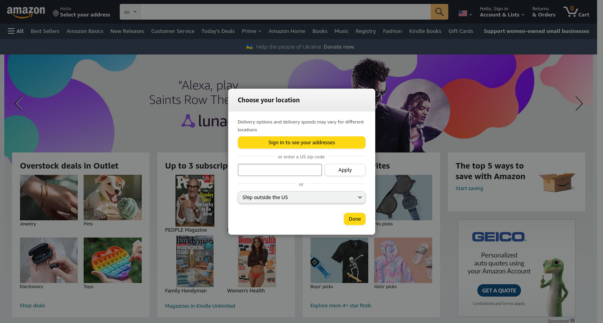Open Kindle Books
The image size is (603, 323).
(x=425, y=31)
